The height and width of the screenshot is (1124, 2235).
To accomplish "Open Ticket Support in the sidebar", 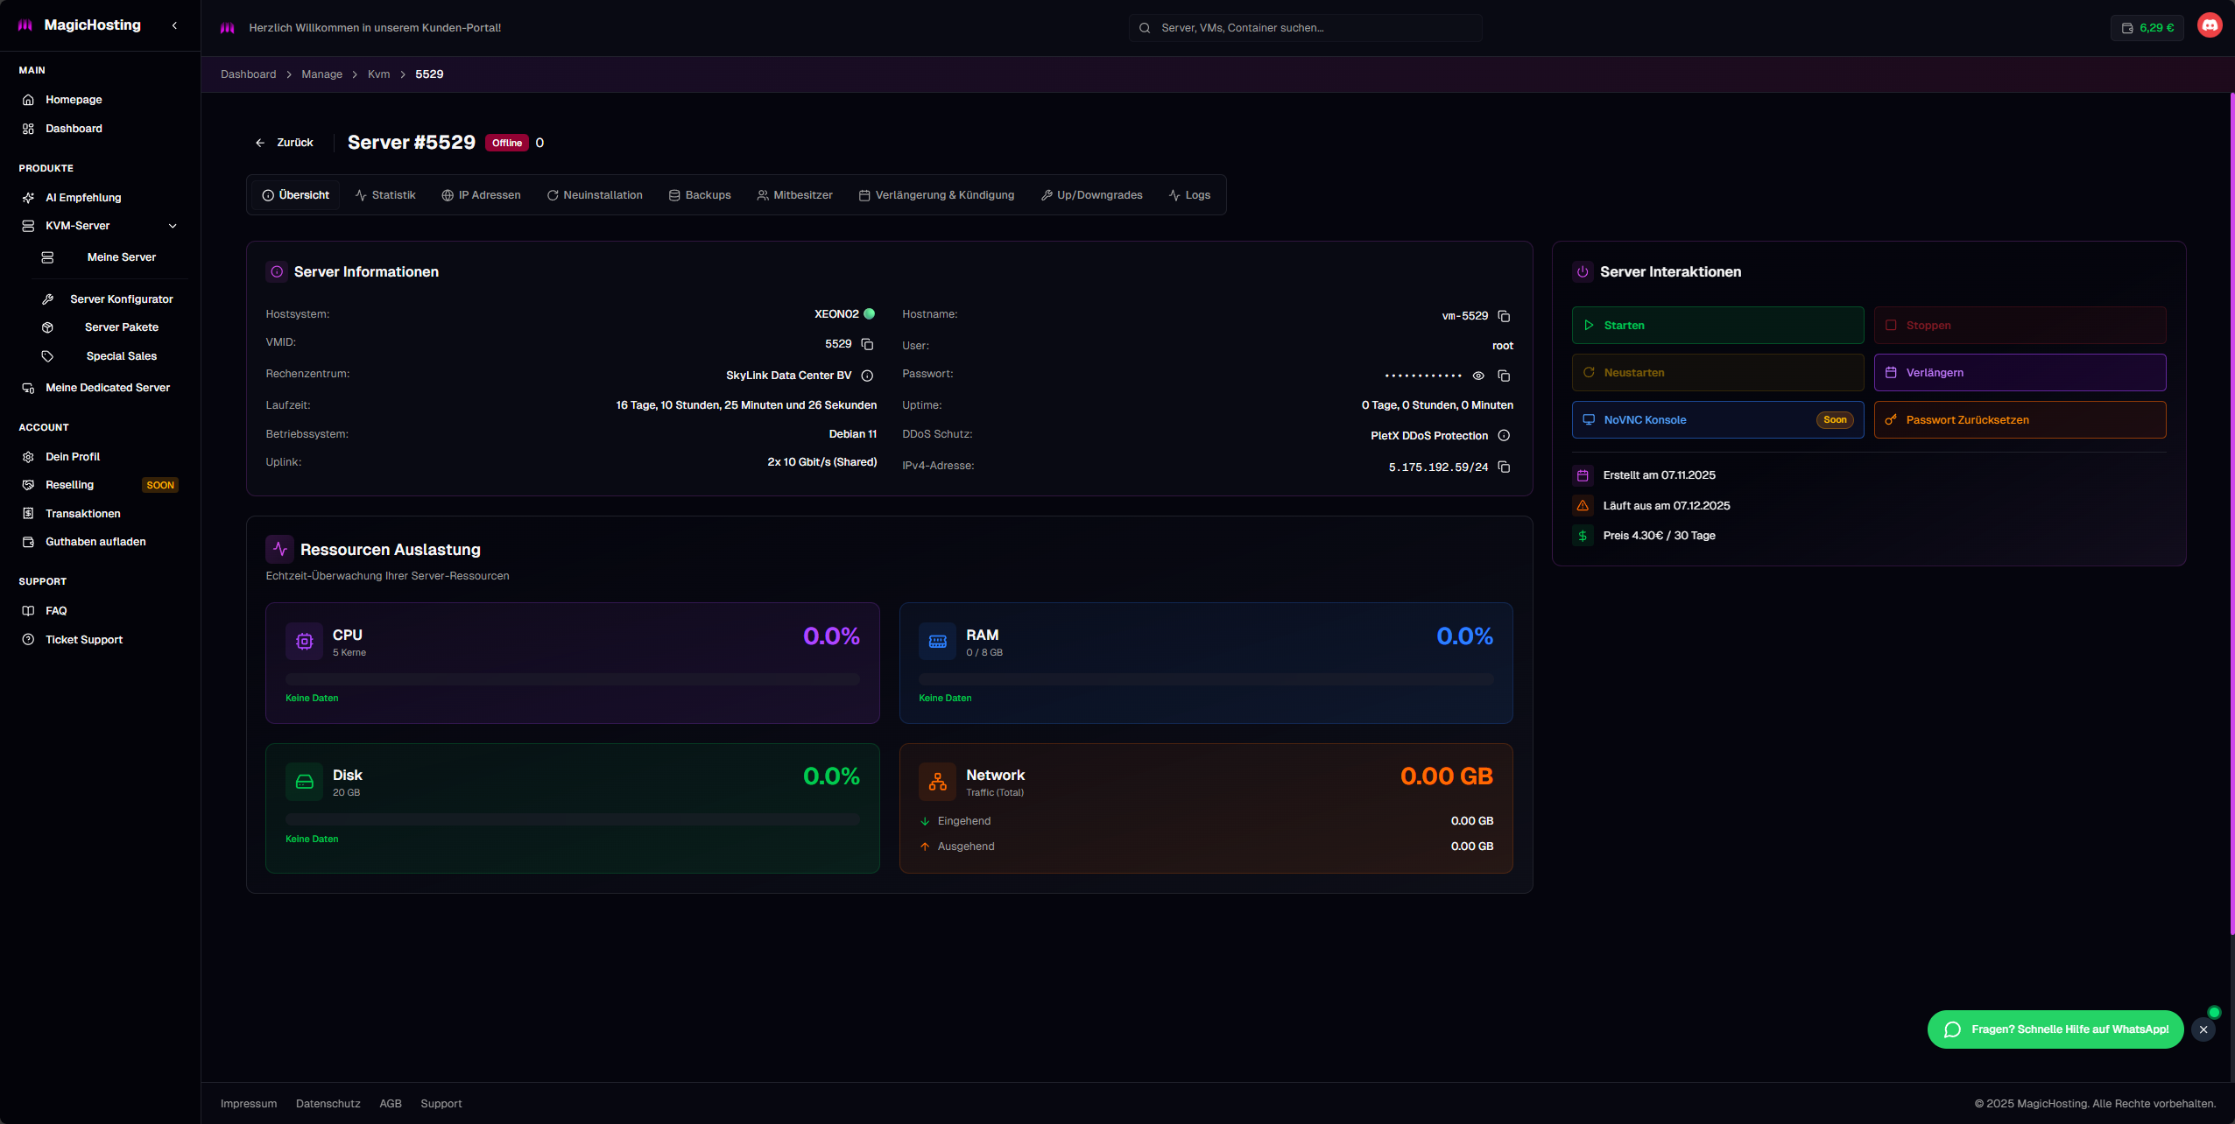I will (83, 639).
